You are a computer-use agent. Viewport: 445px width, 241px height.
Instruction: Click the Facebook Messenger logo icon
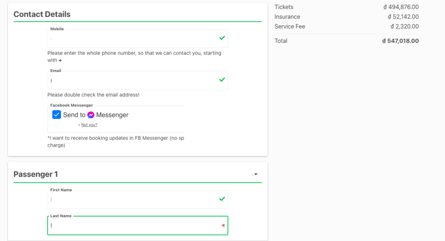click(x=91, y=115)
